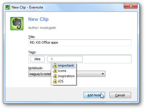Click the Evernote icon in title bar
This screenshot has height=109, width=145.
[x=8, y=7]
